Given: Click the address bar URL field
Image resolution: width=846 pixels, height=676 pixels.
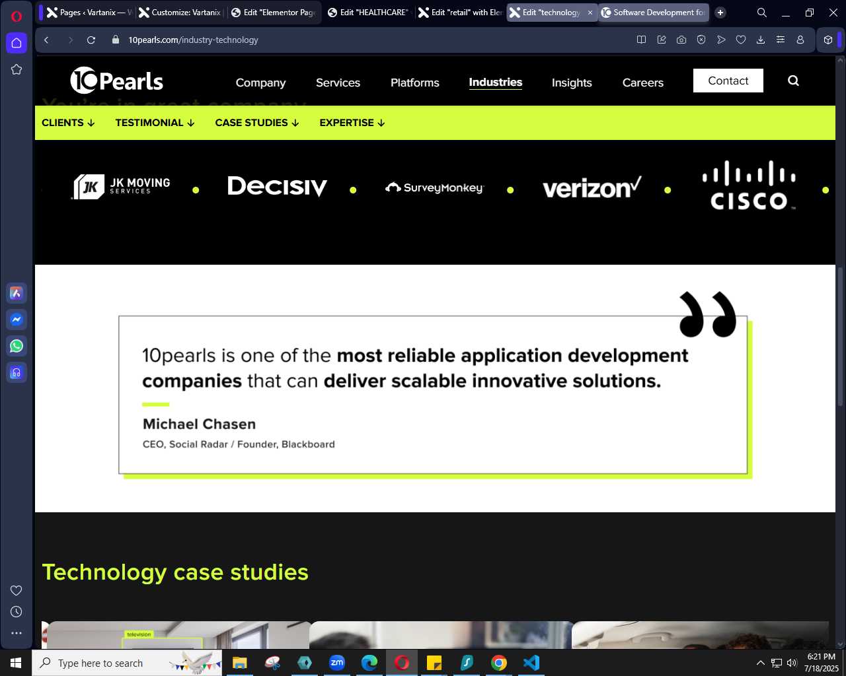Looking at the screenshot, I should click(x=370, y=40).
